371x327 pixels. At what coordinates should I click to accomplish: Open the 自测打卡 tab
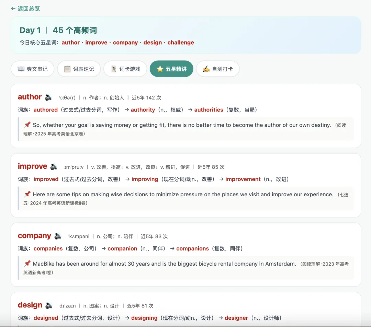tap(218, 69)
